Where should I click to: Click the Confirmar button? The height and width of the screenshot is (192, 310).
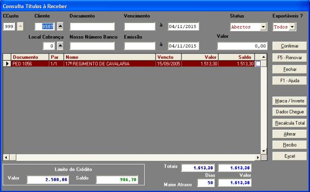[x=289, y=46]
